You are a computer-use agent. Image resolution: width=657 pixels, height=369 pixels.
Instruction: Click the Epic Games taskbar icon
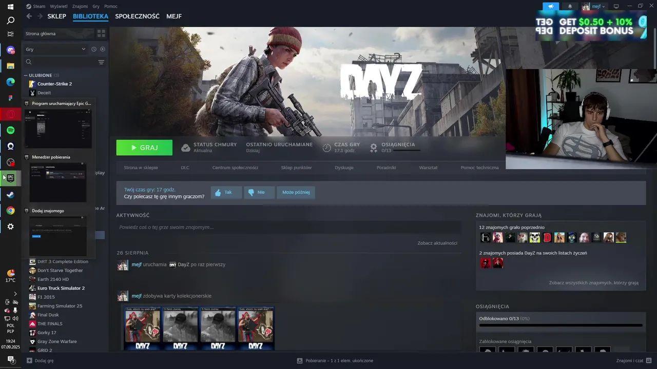pyautogui.click(x=10, y=178)
